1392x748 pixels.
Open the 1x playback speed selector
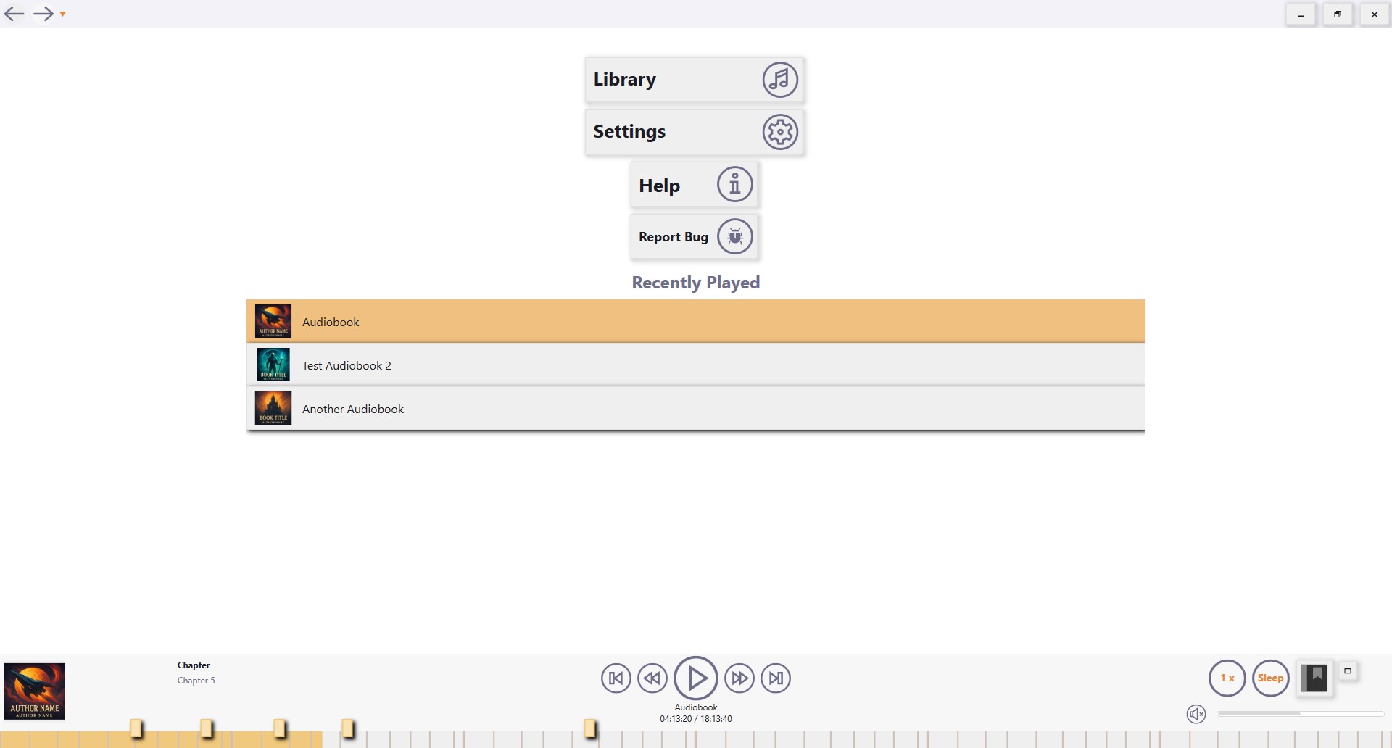pos(1226,678)
